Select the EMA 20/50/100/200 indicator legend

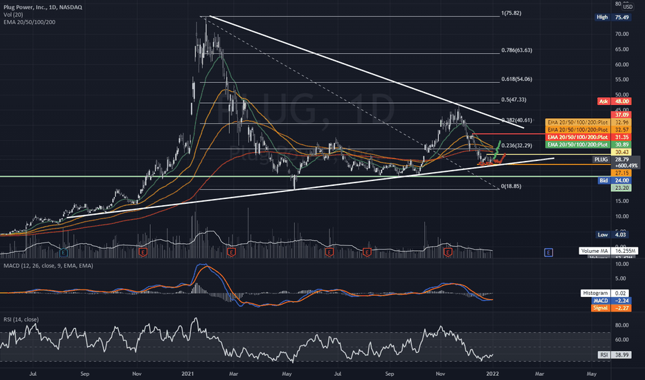[29, 22]
